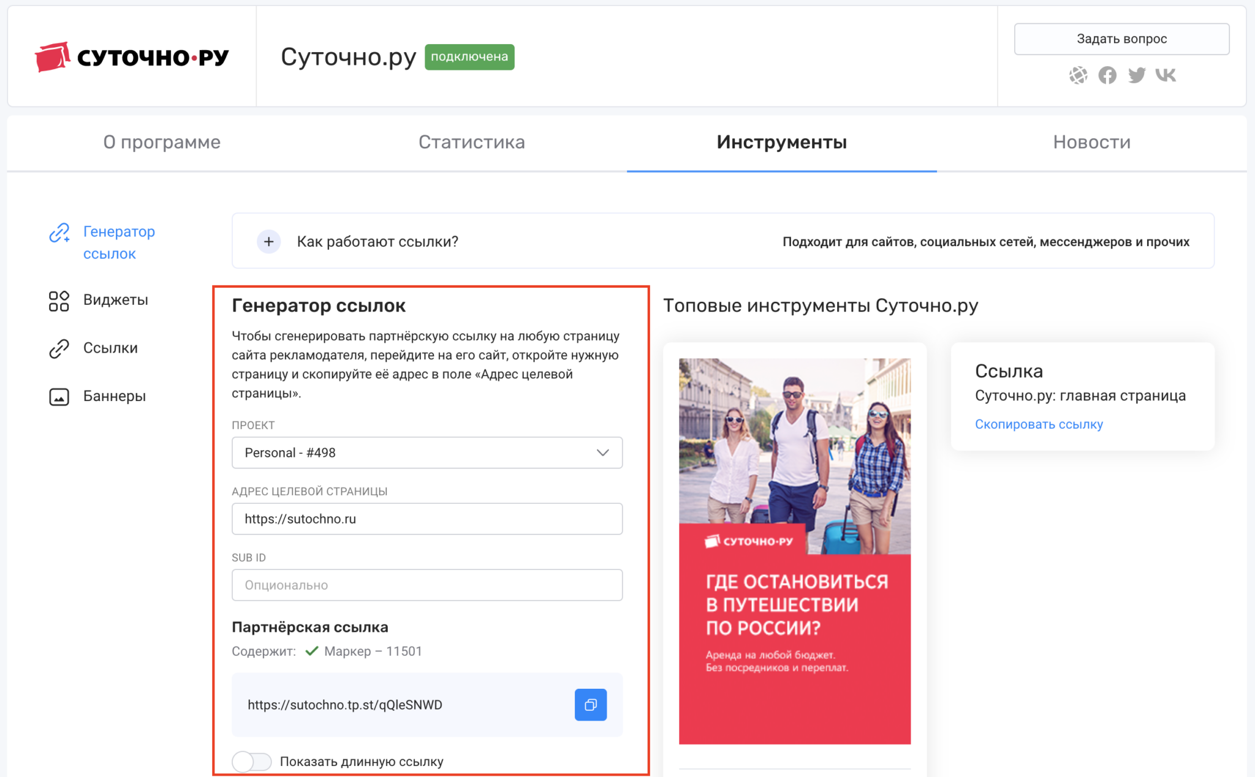Screen dimensions: 1255x777
Task: Open the Новости tab
Action: tap(1091, 143)
